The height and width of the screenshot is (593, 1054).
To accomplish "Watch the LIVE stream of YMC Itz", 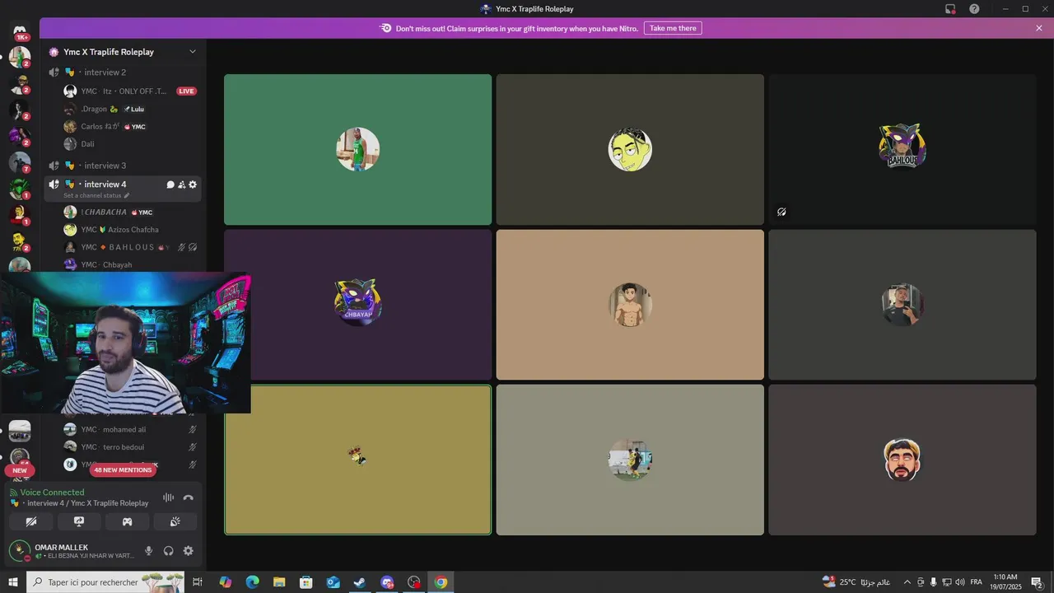I will 187,91.
